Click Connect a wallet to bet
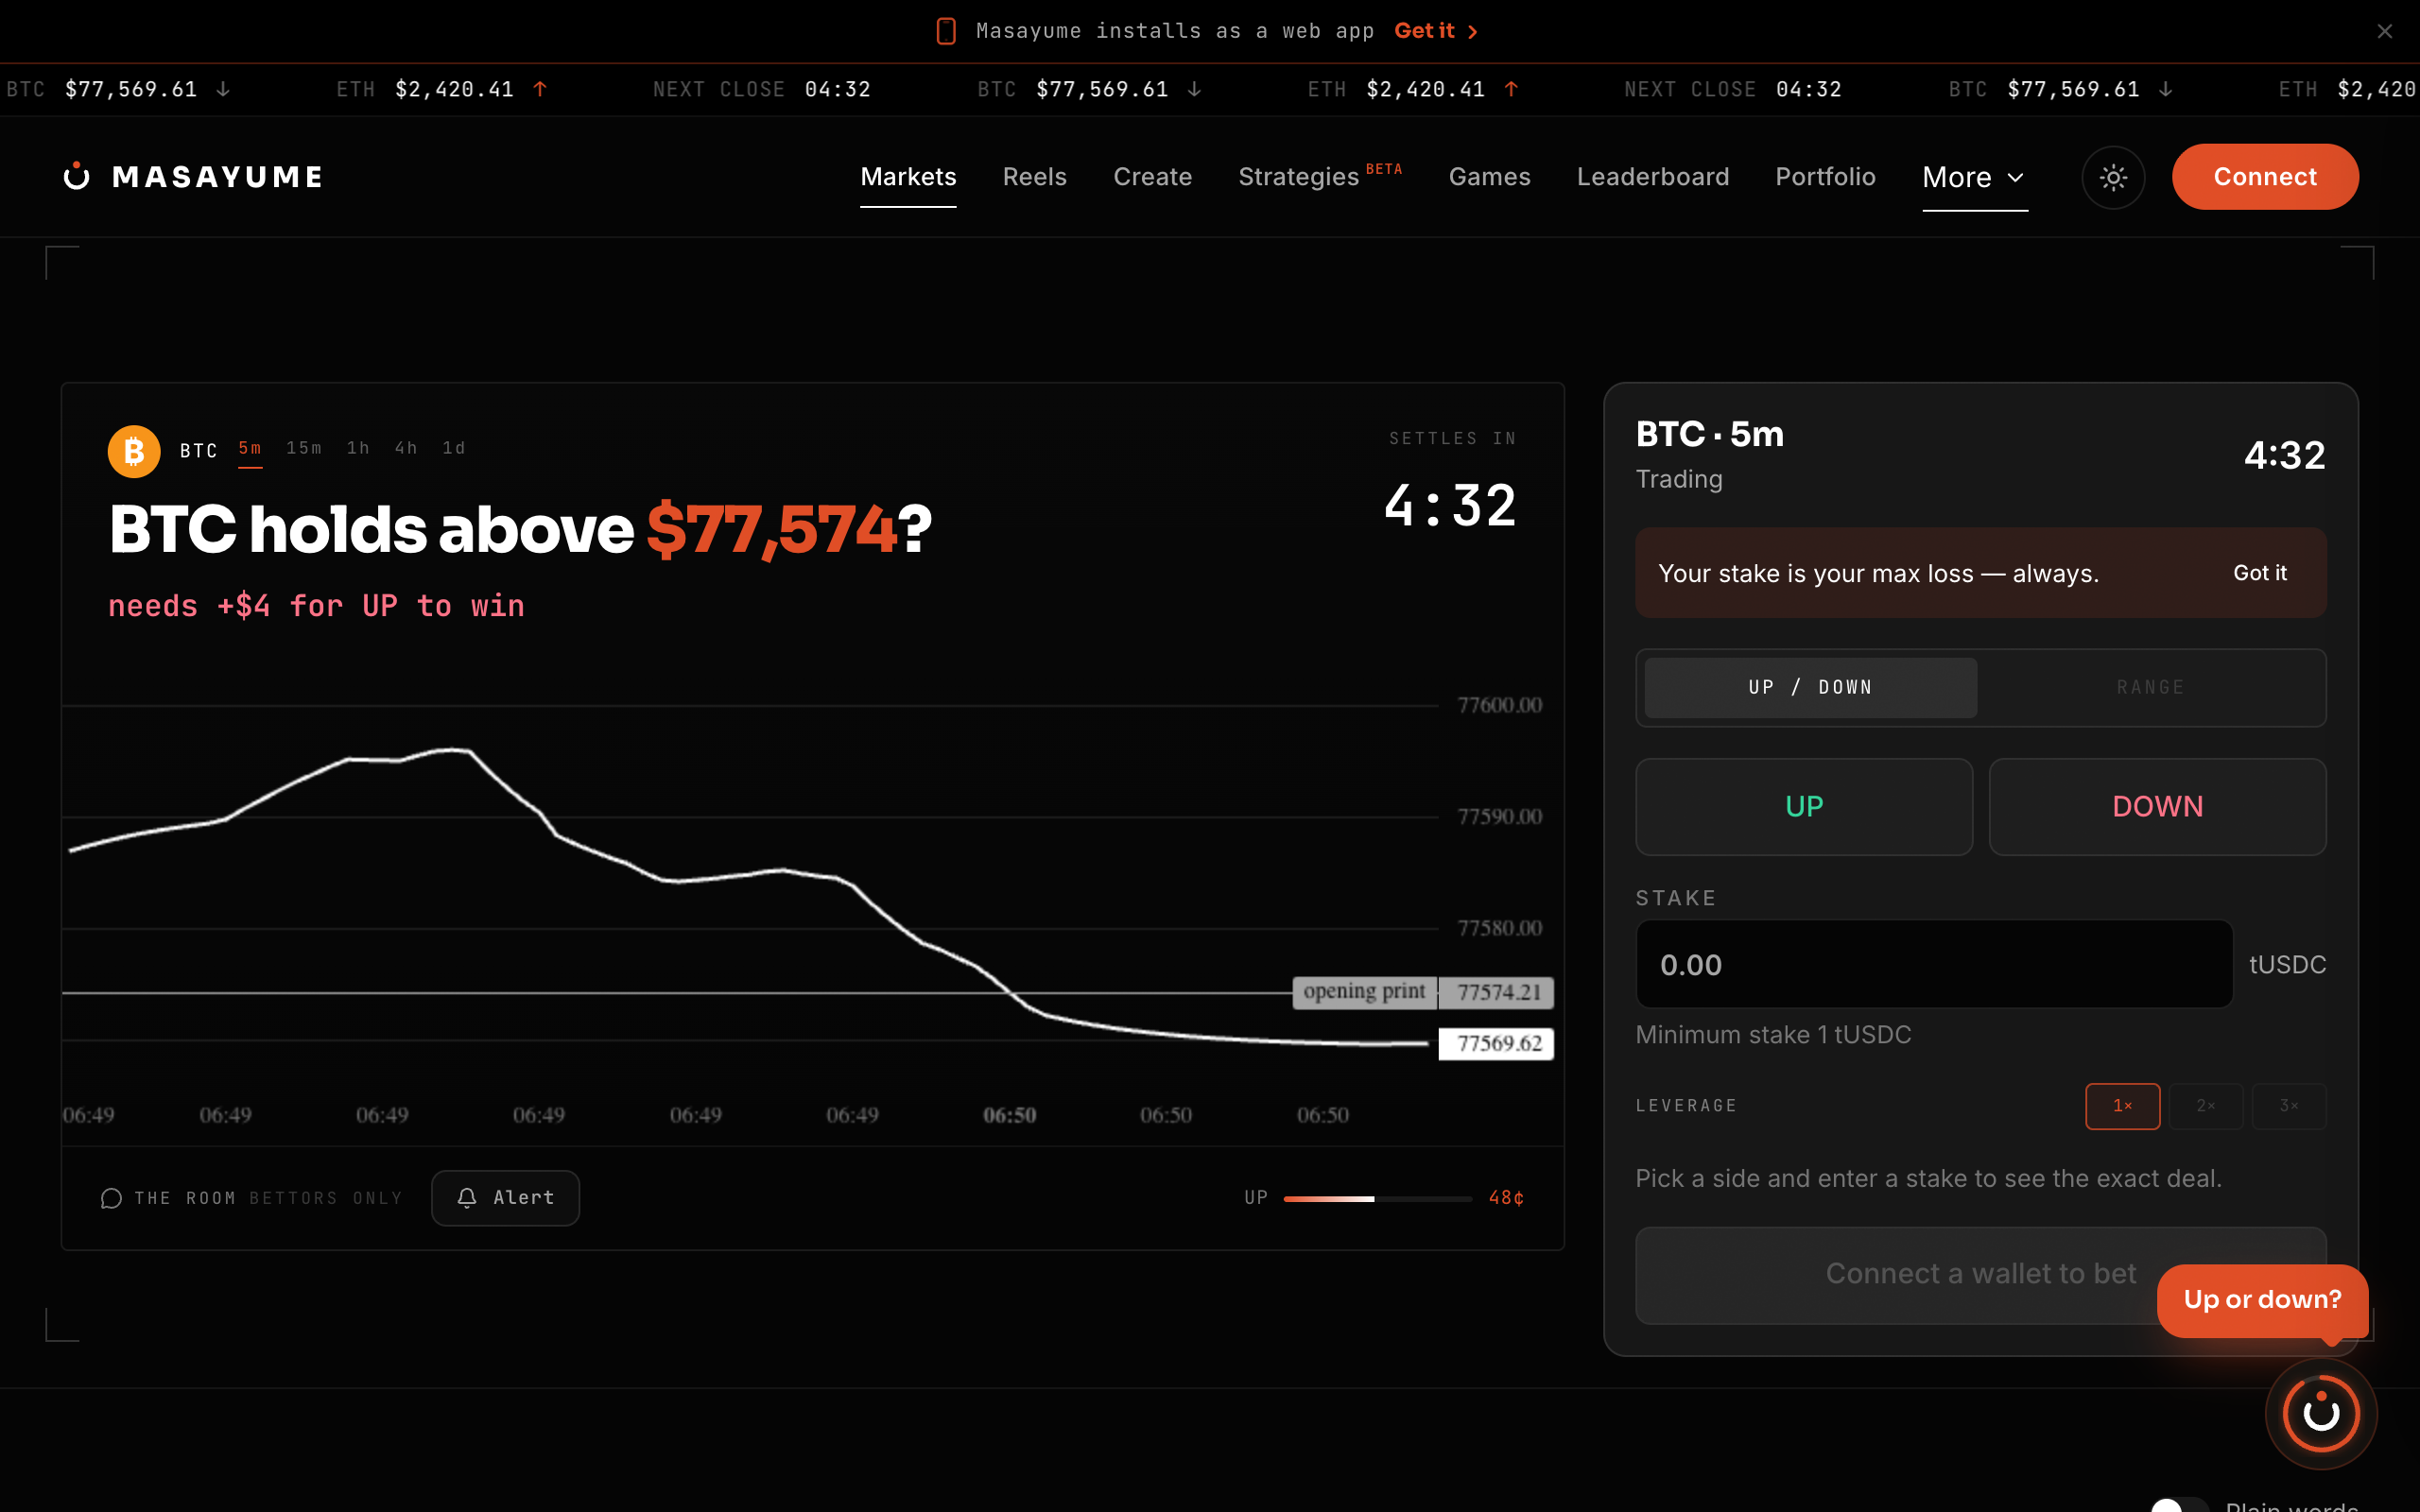The width and height of the screenshot is (2420, 1512). tap(1980, 1275)
